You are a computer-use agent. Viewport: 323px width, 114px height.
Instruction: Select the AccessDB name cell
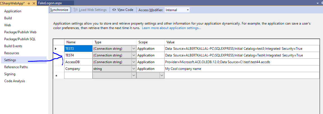(78, 62)
